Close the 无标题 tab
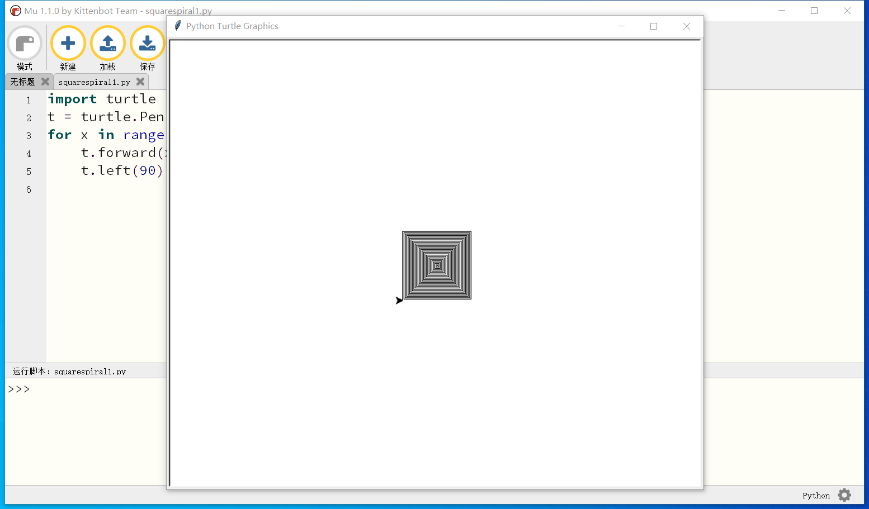 click(x=45, y=82)
